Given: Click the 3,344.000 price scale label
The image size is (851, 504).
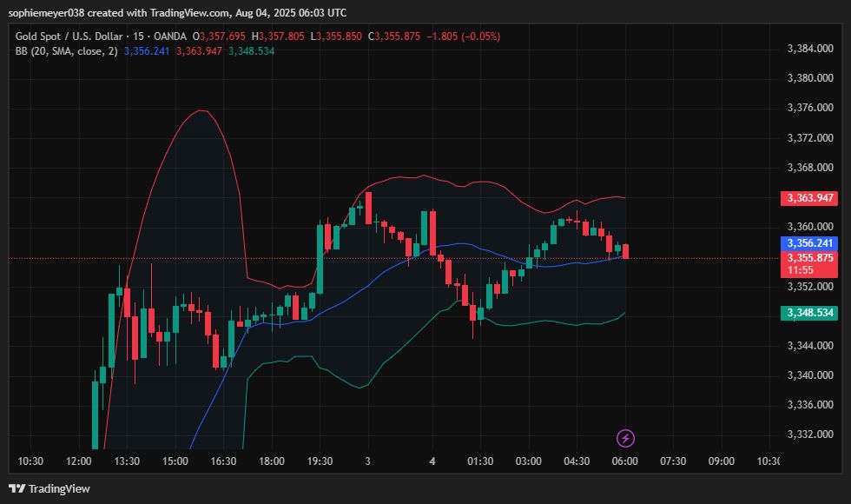Looking at the screenshot, I should 810,346.
